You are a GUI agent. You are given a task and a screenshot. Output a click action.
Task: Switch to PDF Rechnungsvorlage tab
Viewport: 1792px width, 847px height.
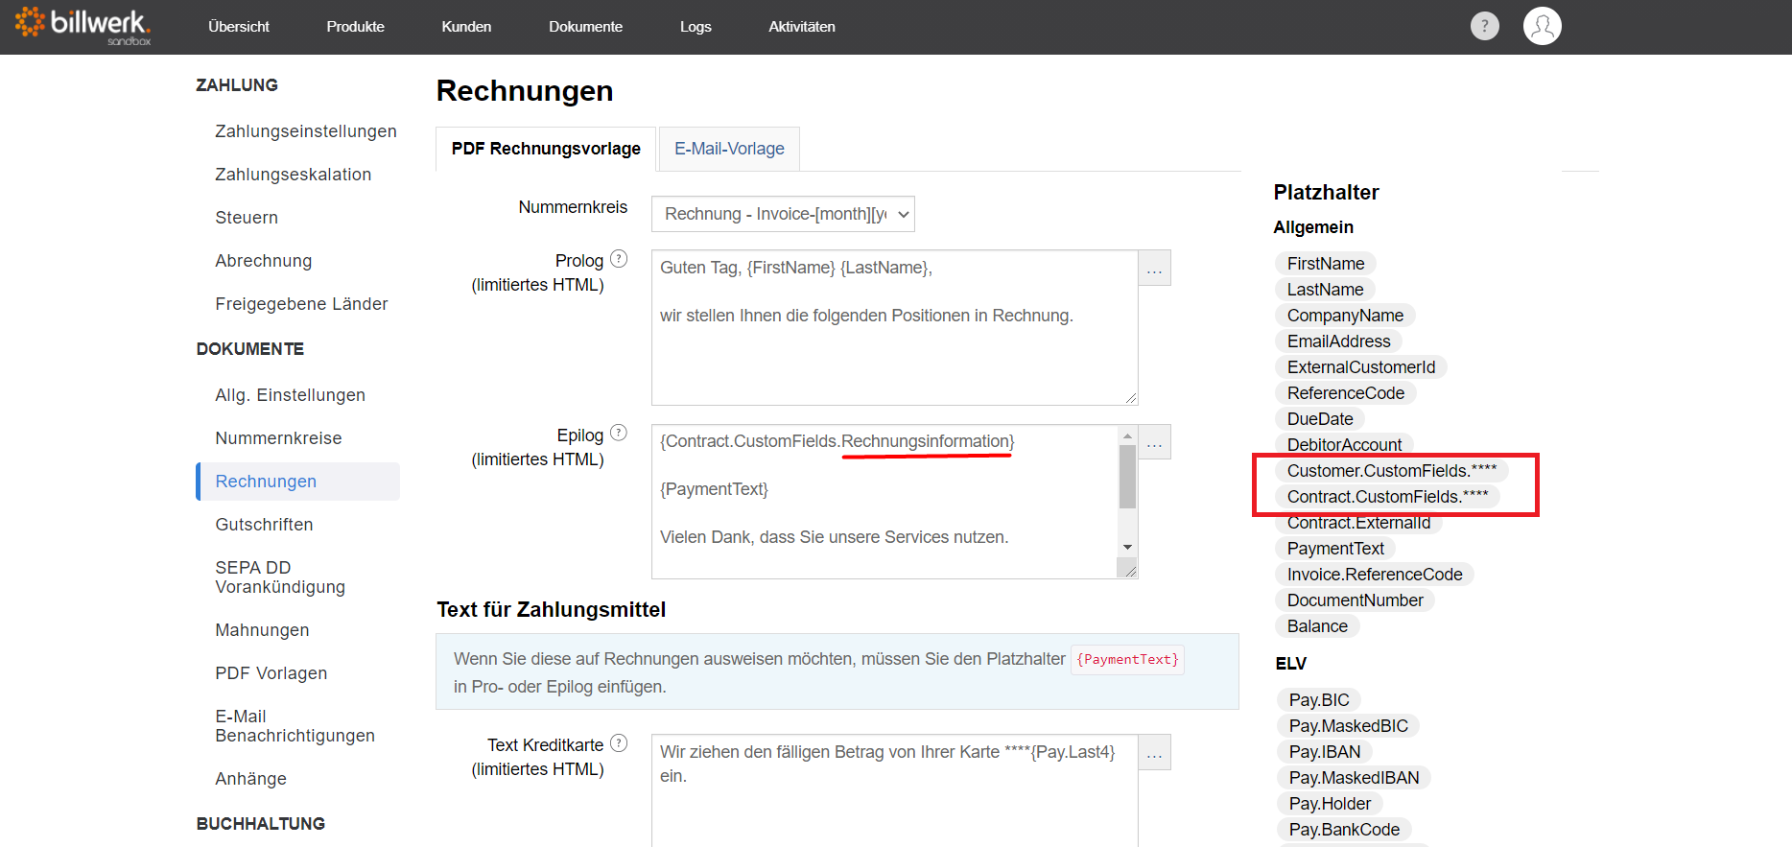coord(546,149)
